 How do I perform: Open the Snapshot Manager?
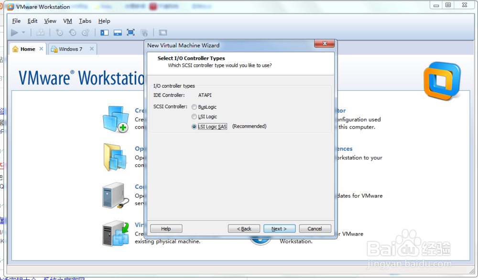[85, 32]
